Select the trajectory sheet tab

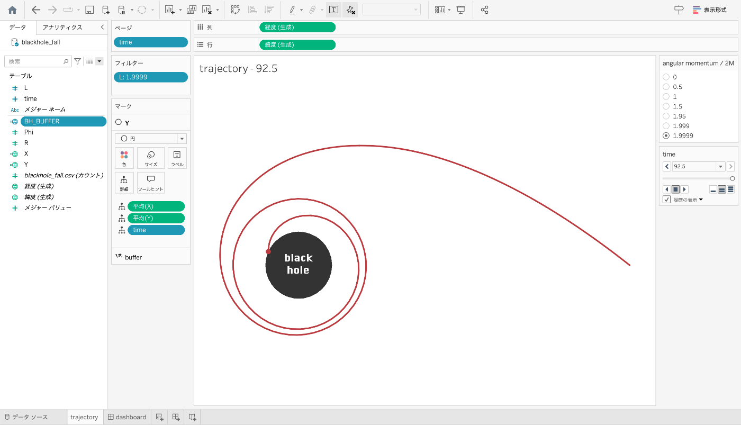[84, 417]
